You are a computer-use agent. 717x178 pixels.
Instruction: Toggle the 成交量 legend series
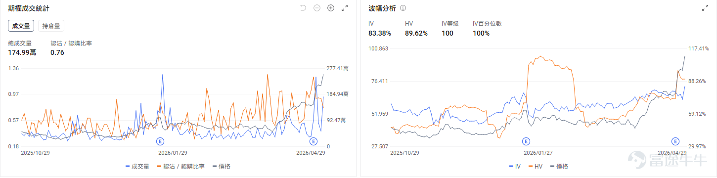pos(137,166)
